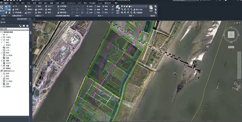Click the Copy (复制) tool
This screenshot has height=122, width=242.
click(89, 9)
